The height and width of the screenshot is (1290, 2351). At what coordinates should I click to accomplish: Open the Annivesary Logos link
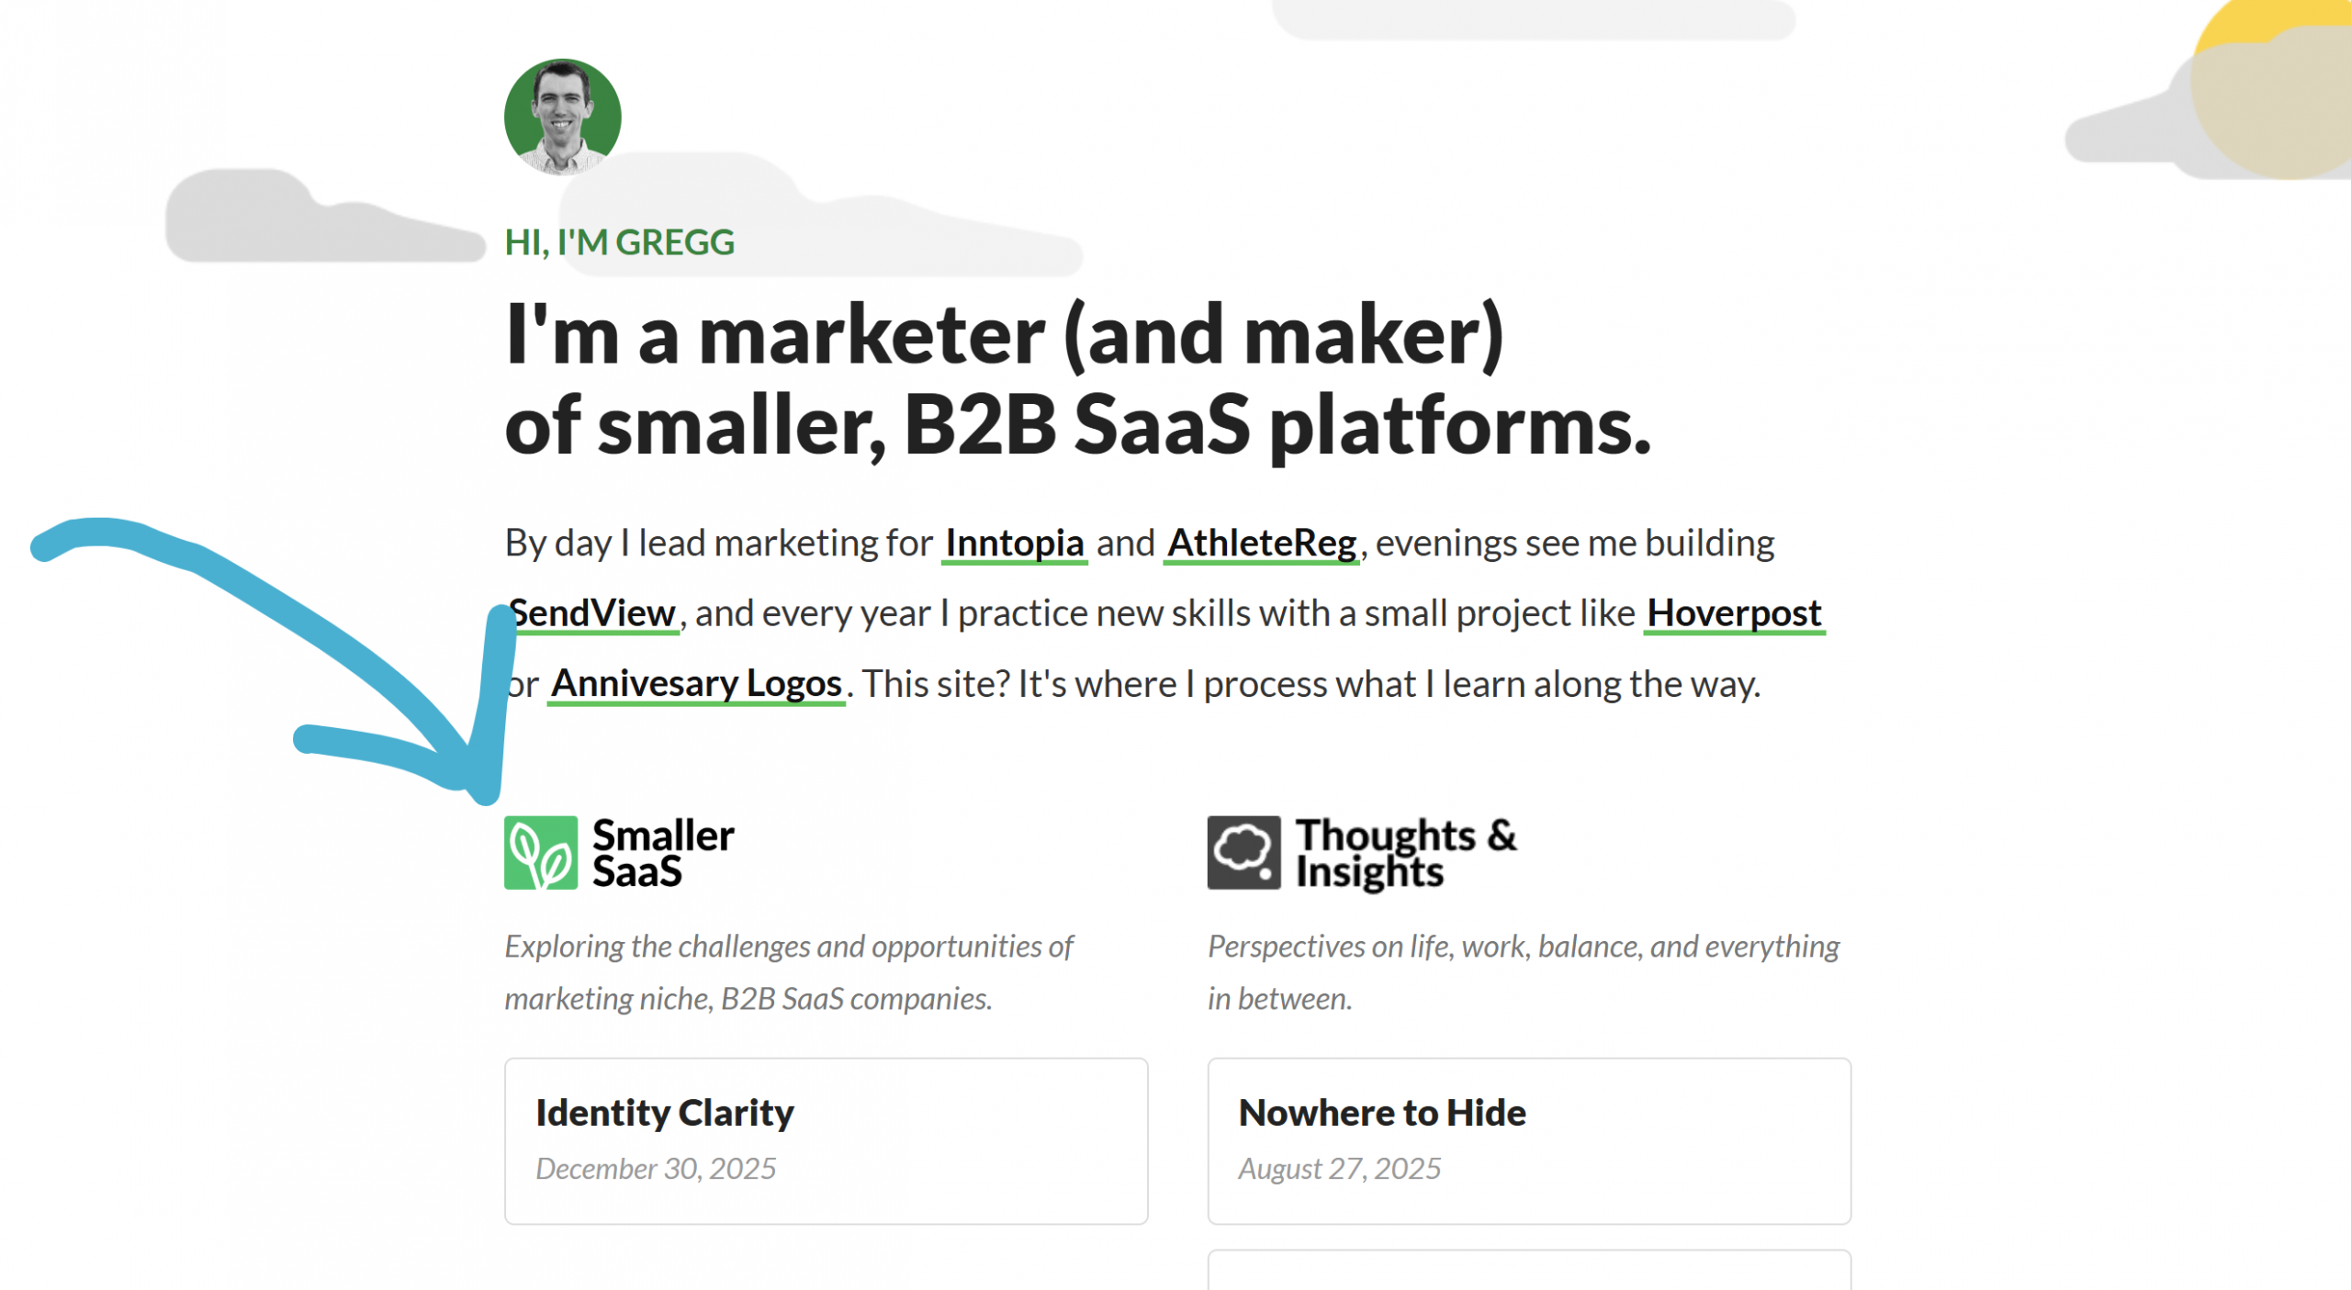(696, 683)
